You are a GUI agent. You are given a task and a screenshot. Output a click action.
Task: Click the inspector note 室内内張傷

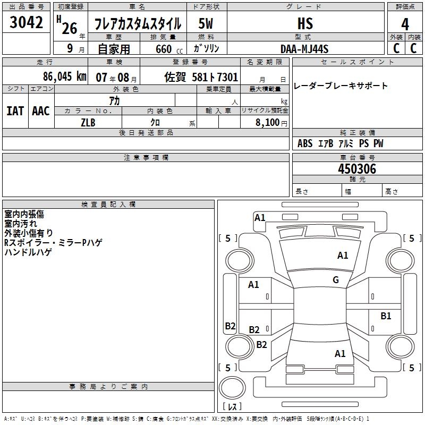(24, 214)
